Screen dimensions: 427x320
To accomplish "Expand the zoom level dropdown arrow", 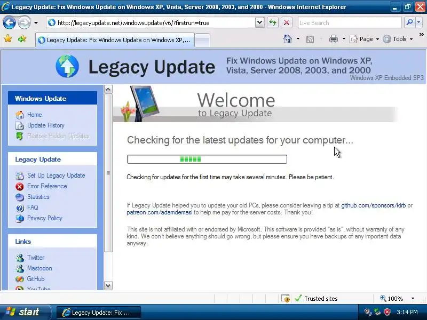I will coord(413,299).
